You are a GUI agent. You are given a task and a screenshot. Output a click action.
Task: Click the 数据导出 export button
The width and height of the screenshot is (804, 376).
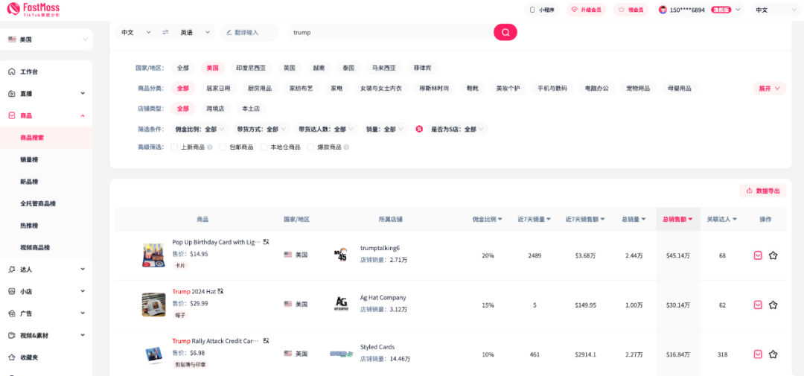[763, 191]
